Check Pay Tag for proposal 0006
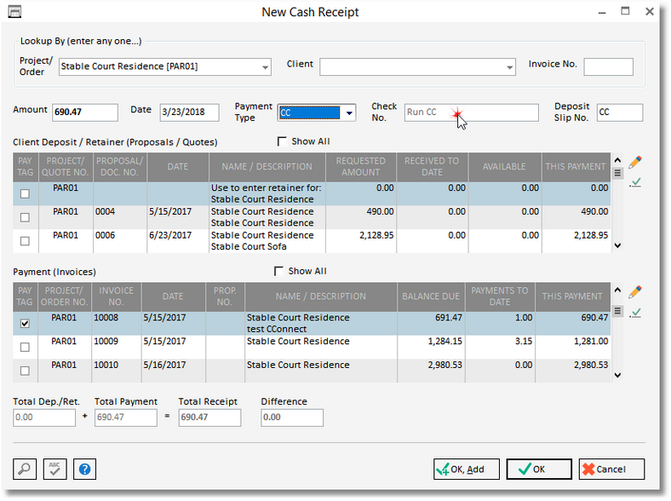 point(26,241)
